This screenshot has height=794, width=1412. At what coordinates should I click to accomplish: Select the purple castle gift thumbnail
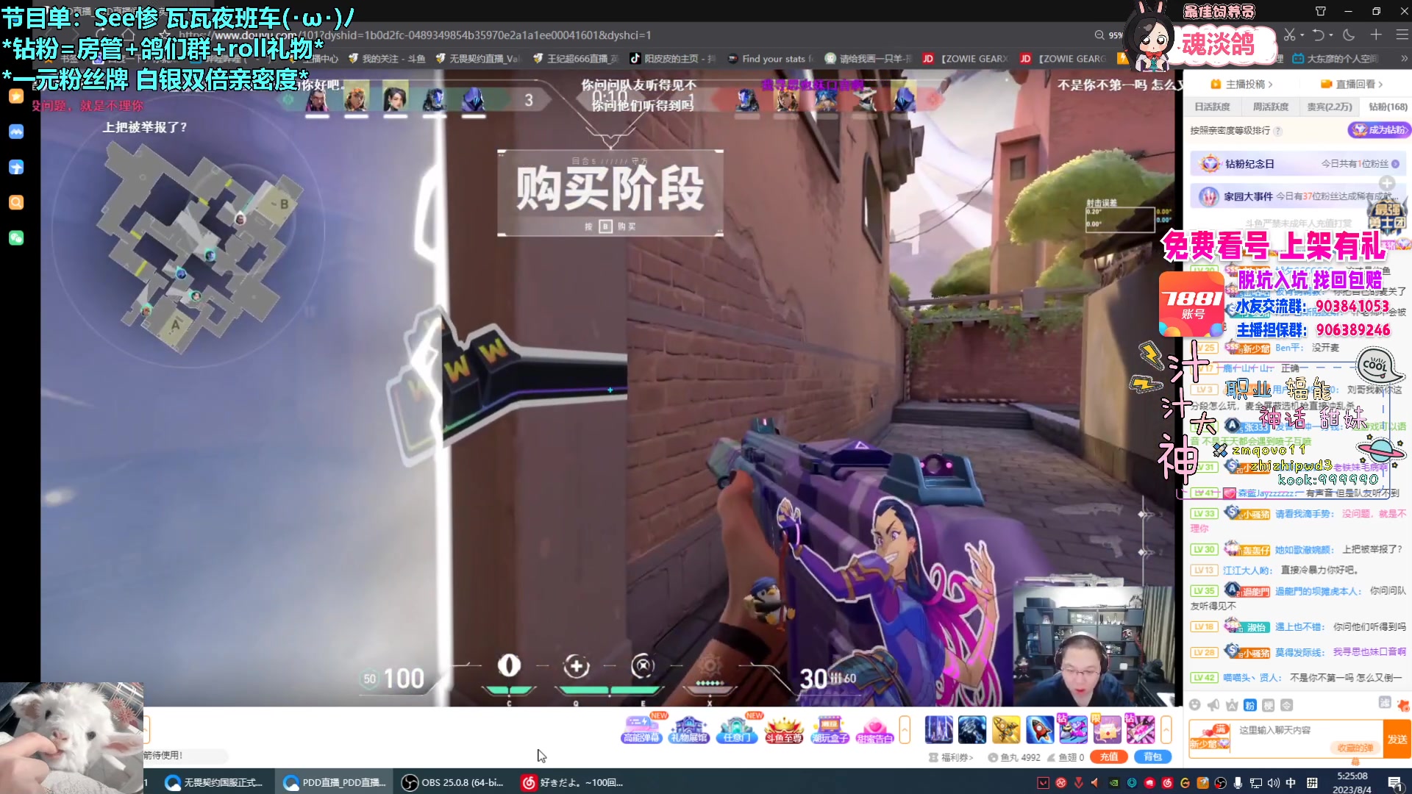click(x=939, y=729)
